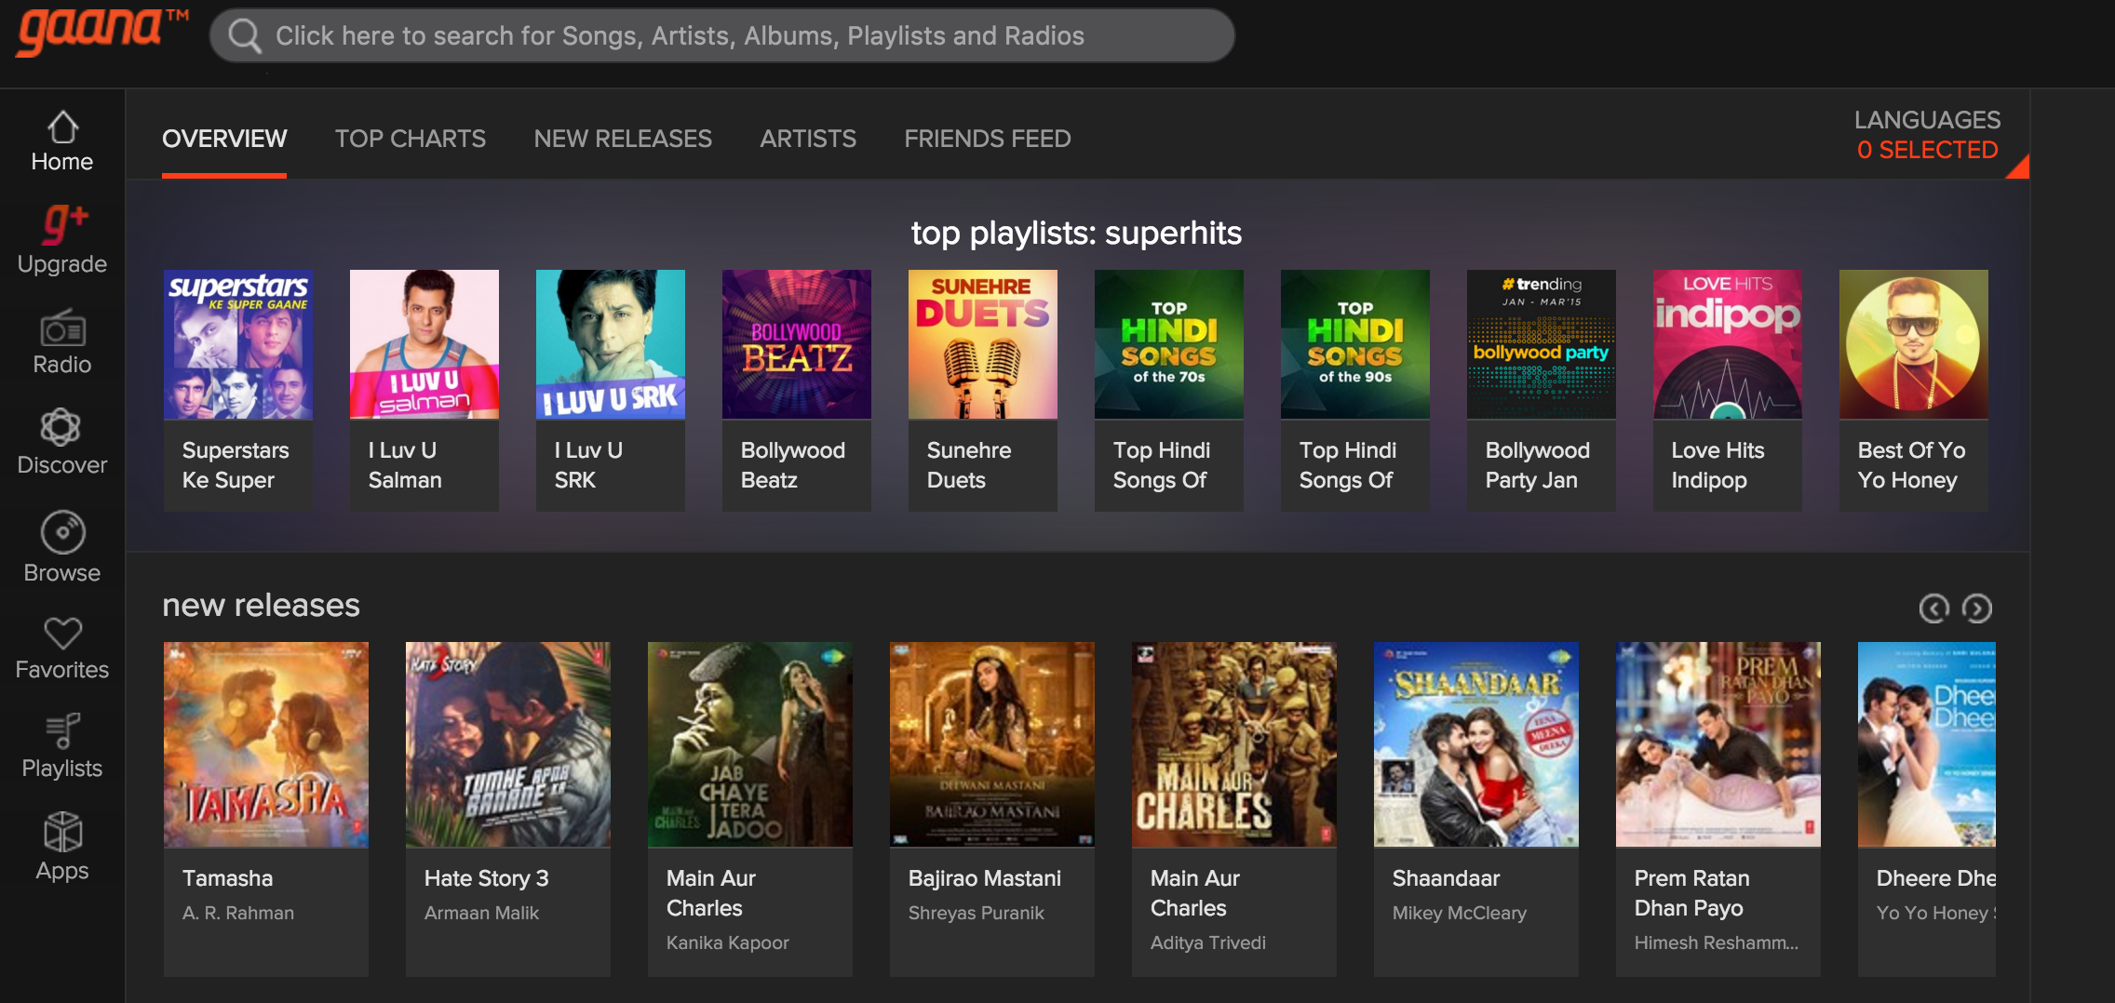Click the search magnifier icon

click(244, 35)
